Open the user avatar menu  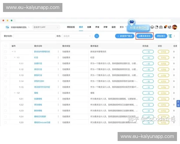[175, 27]
